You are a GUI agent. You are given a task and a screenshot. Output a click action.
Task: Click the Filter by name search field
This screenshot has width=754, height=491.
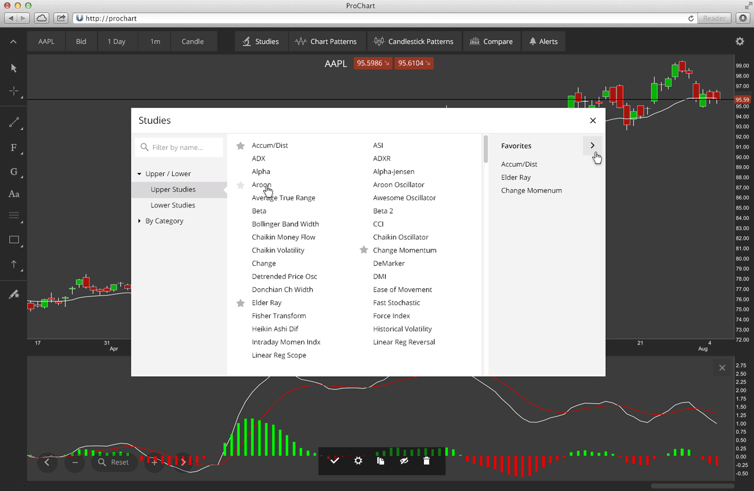point(179,147)
